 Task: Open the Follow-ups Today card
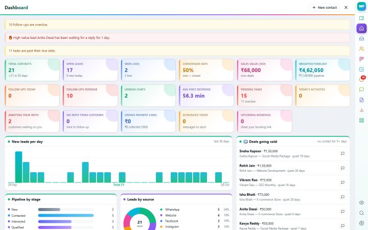pos(32,96)
